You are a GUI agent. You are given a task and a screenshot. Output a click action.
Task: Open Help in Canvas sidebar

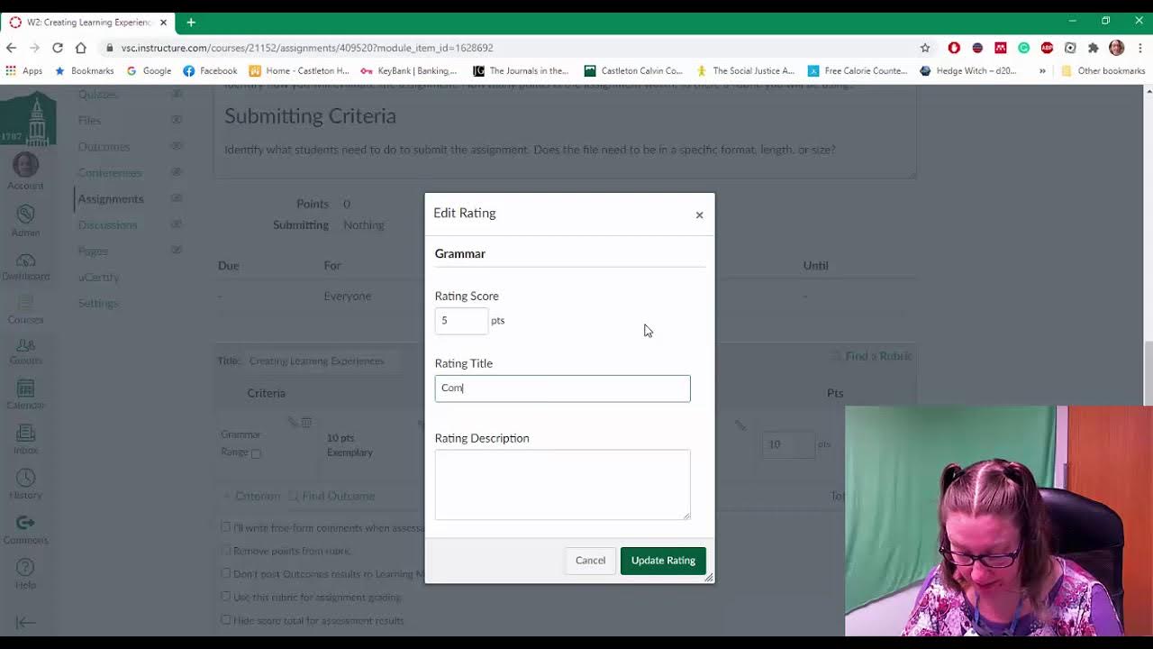(25, 574)
